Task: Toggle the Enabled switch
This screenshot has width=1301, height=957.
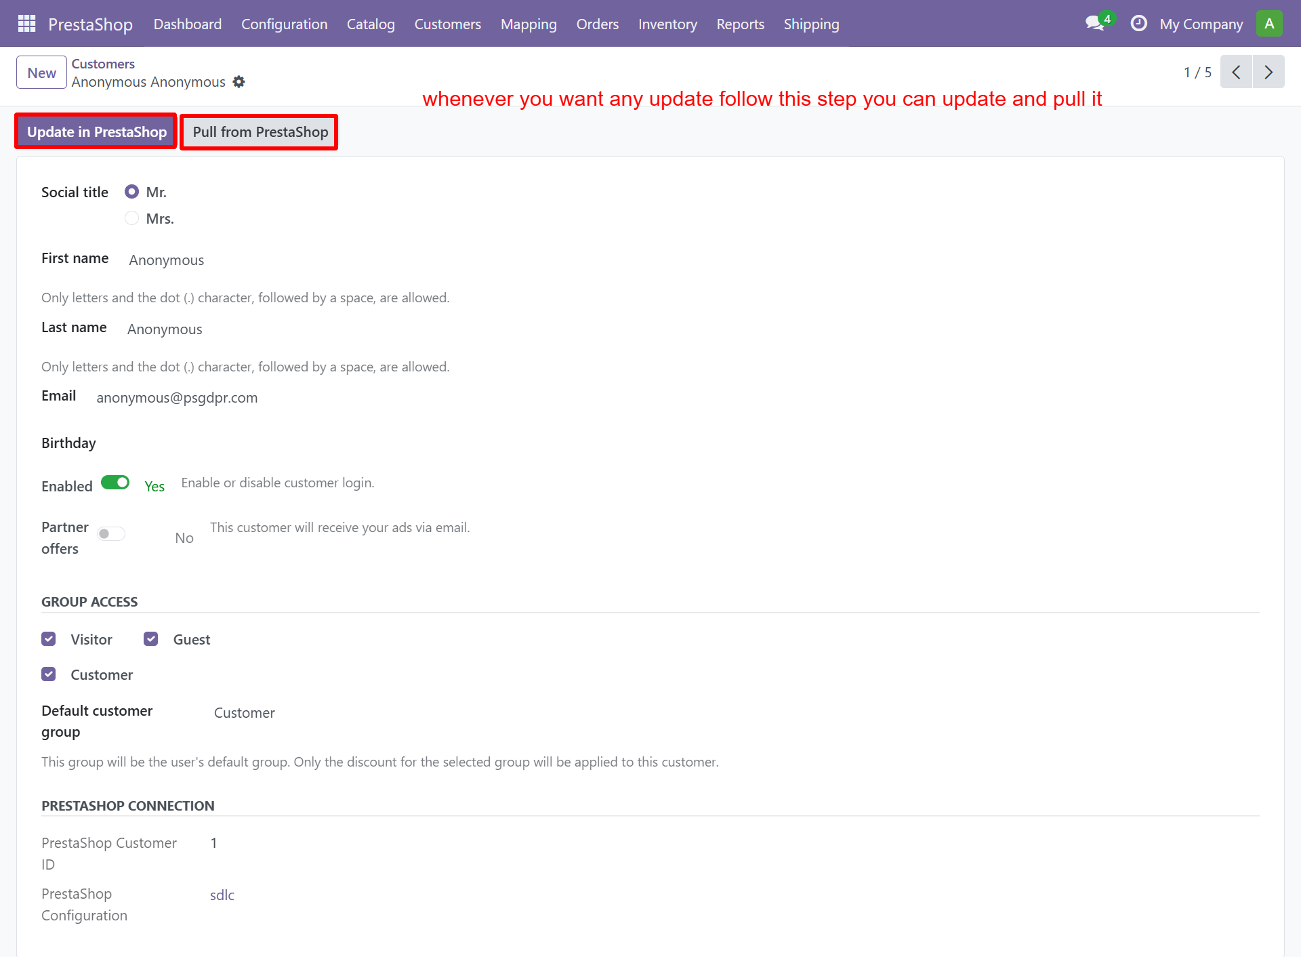Action: [115, 483]
